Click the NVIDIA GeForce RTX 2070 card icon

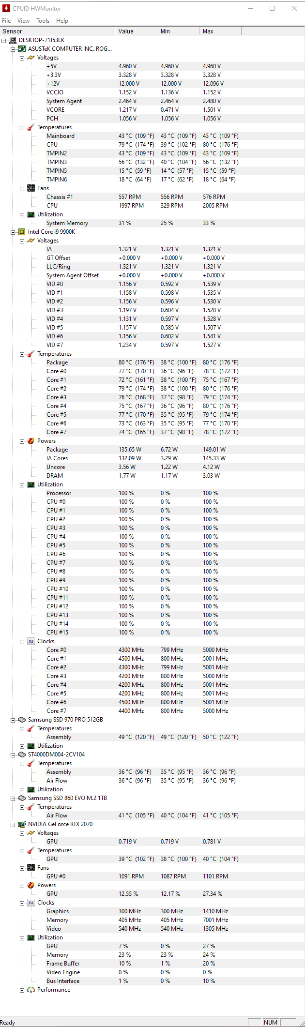[x=22, y=824]
